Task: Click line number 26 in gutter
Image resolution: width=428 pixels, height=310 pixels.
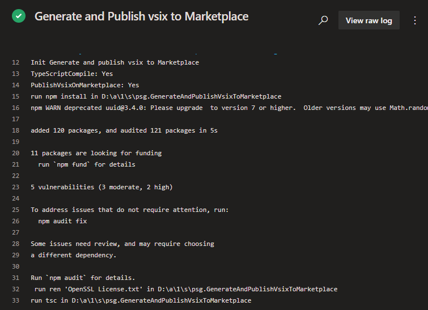Action: 15,221
